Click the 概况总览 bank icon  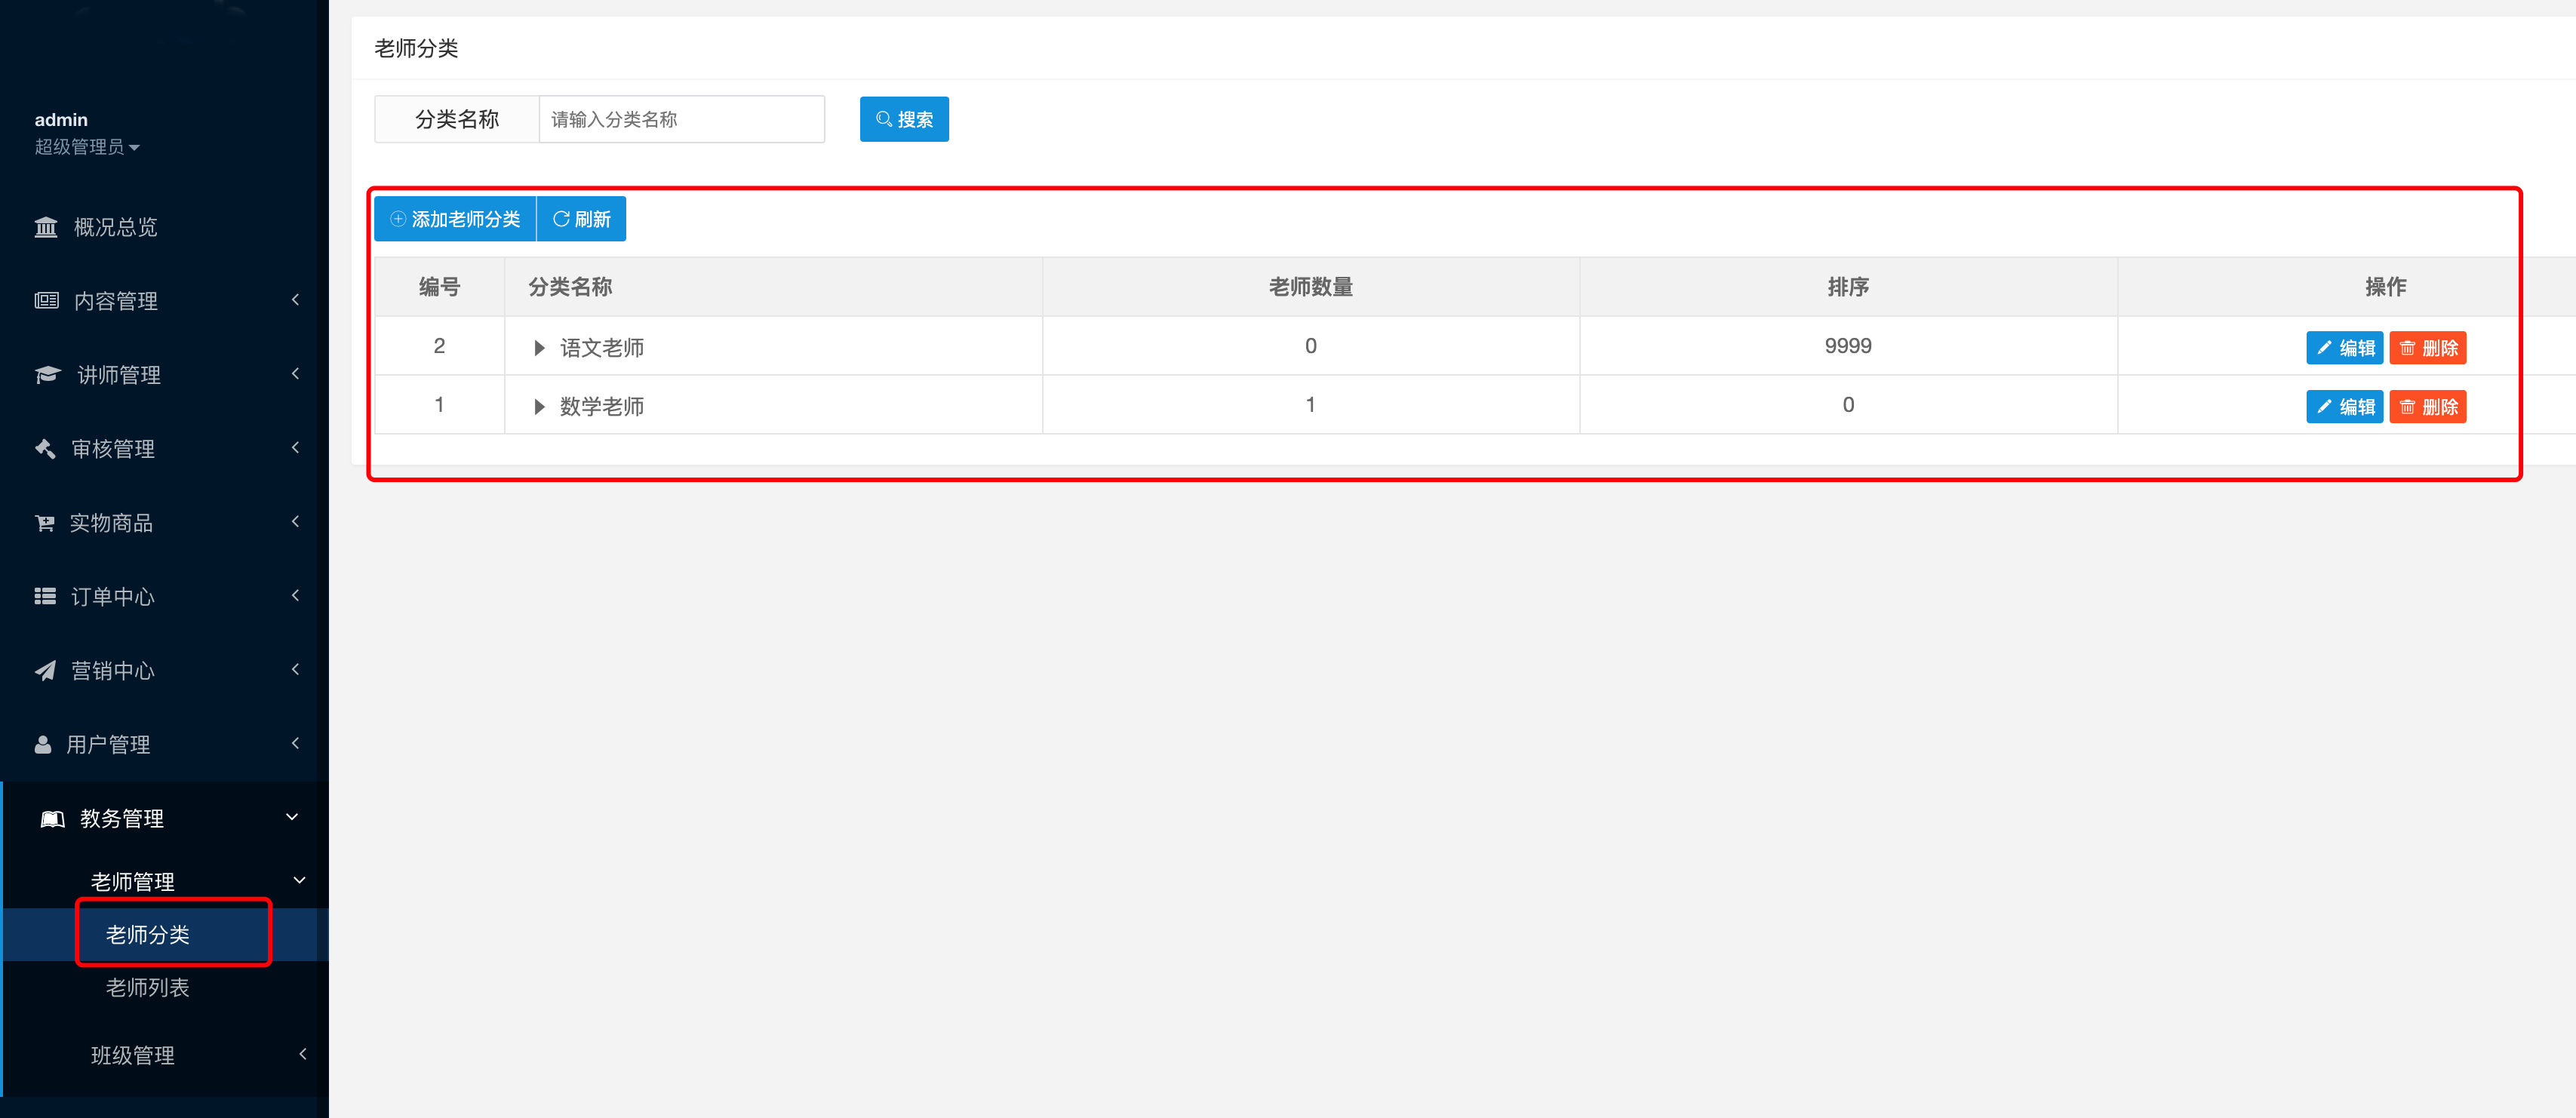pos(46,227)
